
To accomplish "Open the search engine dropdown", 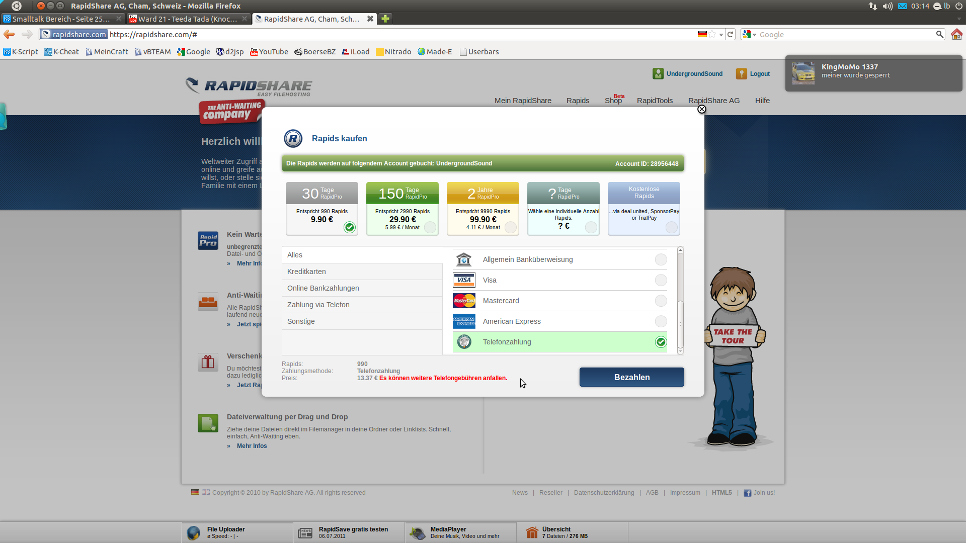I will point(749,34).
